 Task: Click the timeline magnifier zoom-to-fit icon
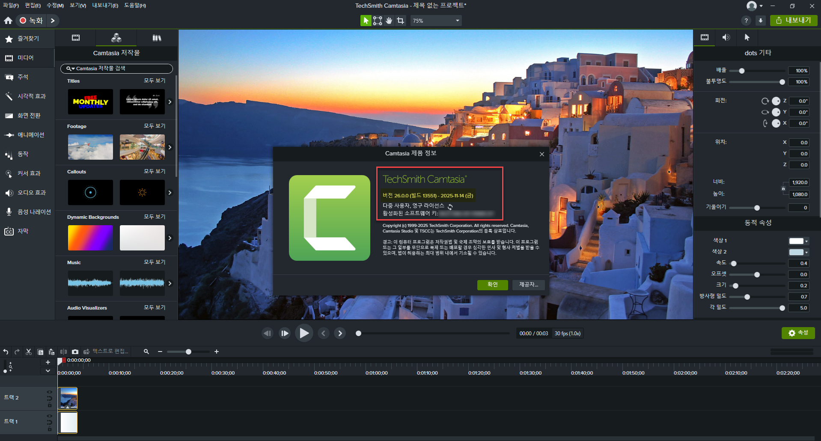point(146,352)
